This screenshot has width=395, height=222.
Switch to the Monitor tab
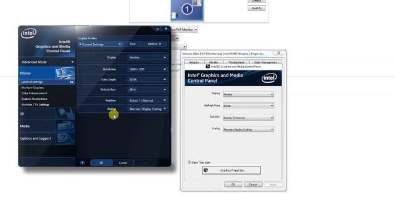coord(214,62)
